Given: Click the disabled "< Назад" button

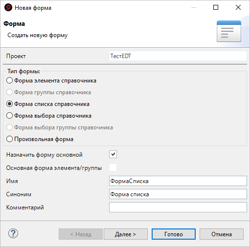Looking at the screenshot, I should click(x=81, y=234).
